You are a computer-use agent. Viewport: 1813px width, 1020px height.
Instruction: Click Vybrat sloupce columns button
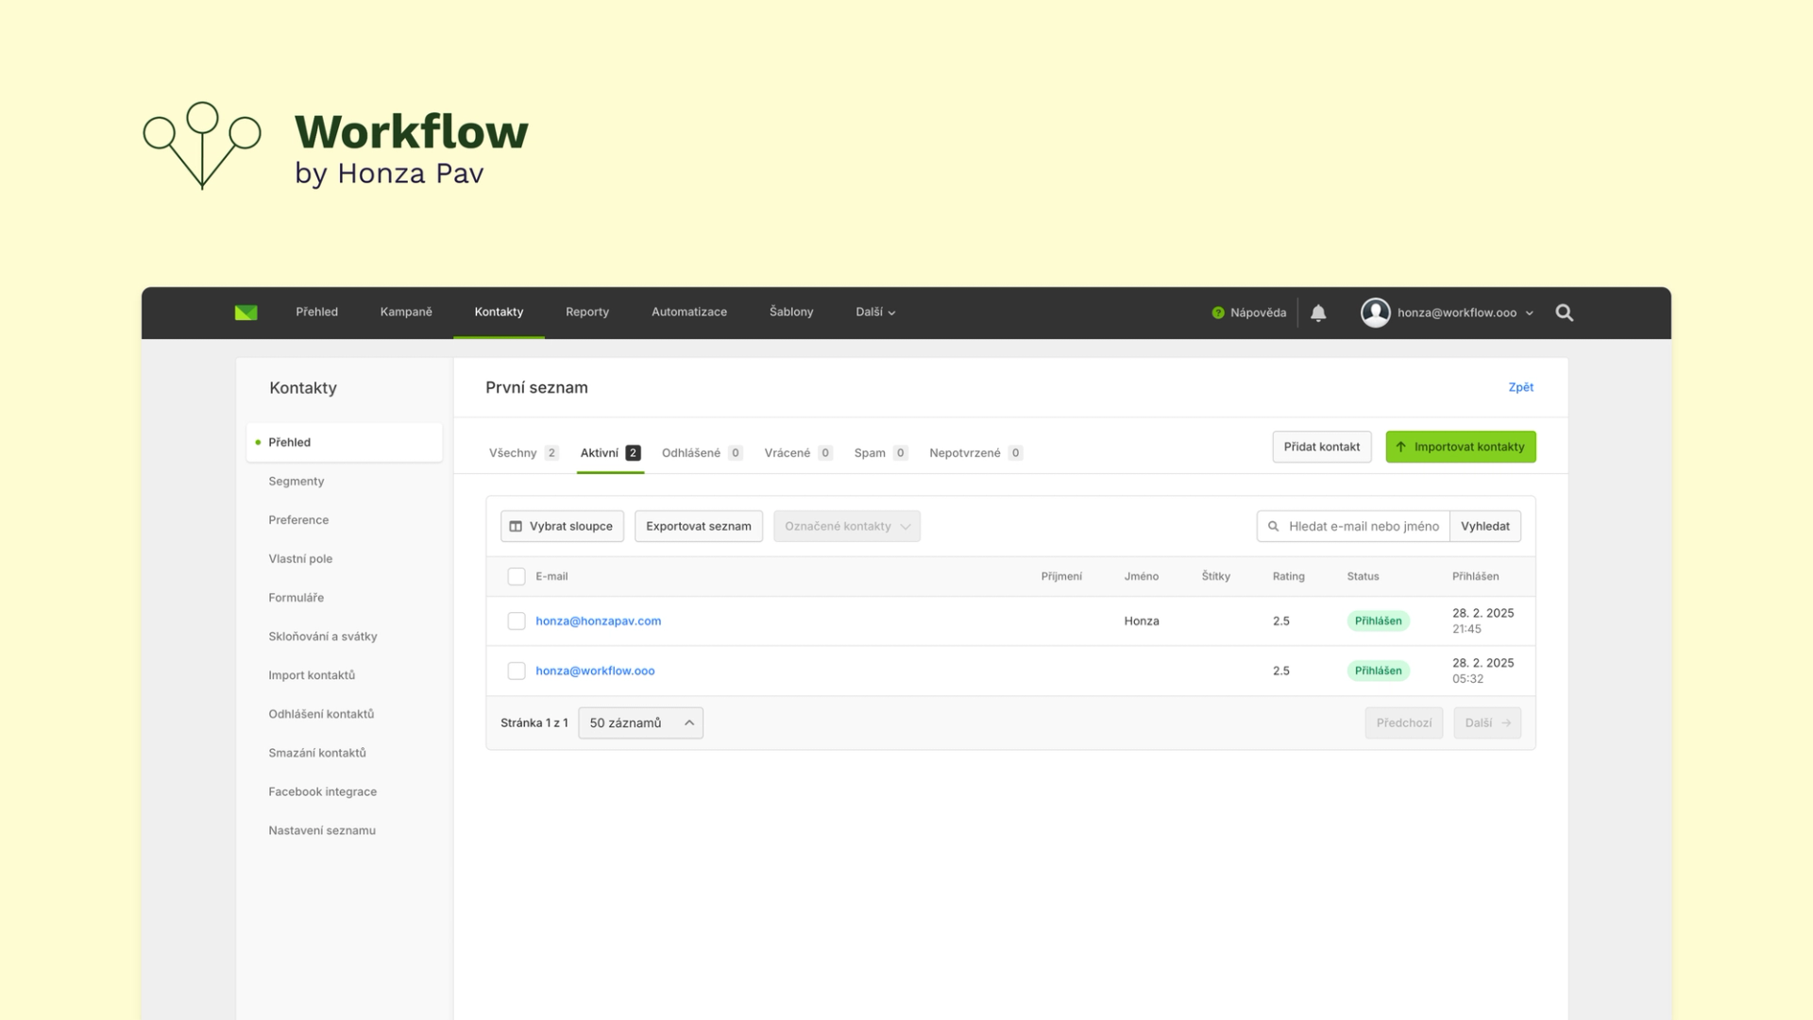click(x=562, y=526)
